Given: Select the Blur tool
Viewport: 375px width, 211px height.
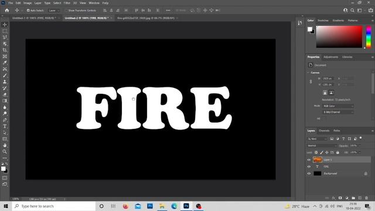Looking at the screenshot, I should pos(5,107).
